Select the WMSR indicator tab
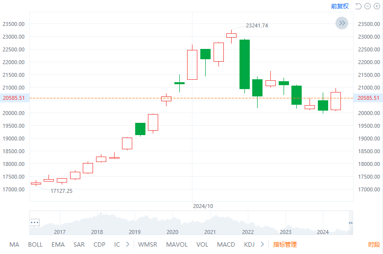 [x=147, y=244]
